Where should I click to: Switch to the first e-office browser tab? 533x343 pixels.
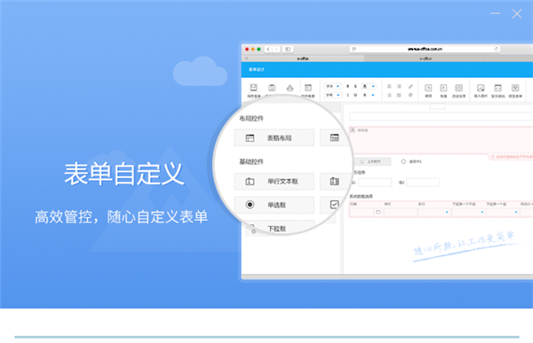pos(303,58)
